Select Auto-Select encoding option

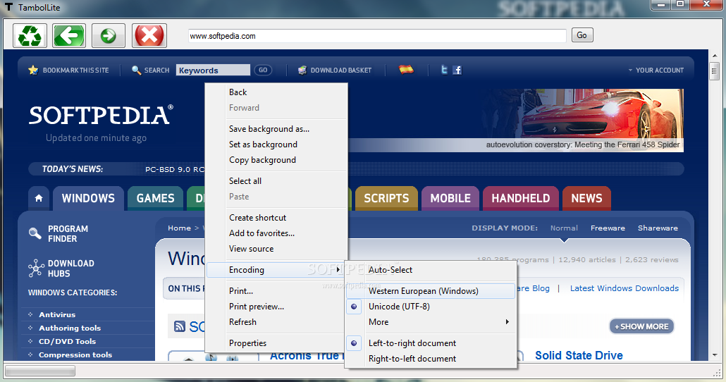pos(431,270)
